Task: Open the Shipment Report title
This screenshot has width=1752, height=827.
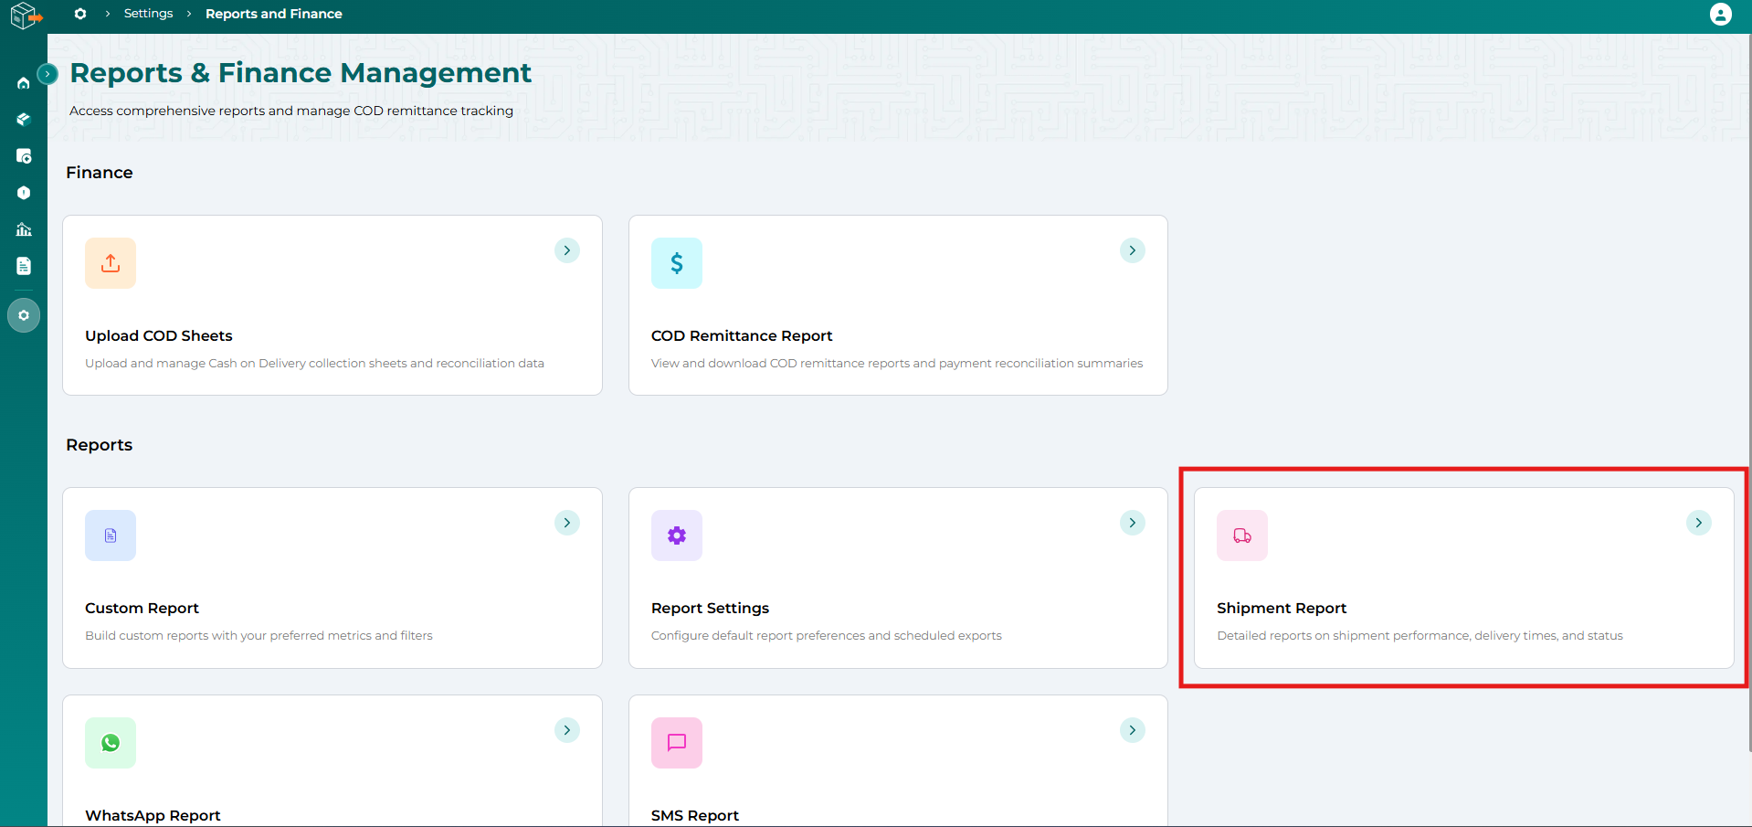Action: tap(1282, 609)
